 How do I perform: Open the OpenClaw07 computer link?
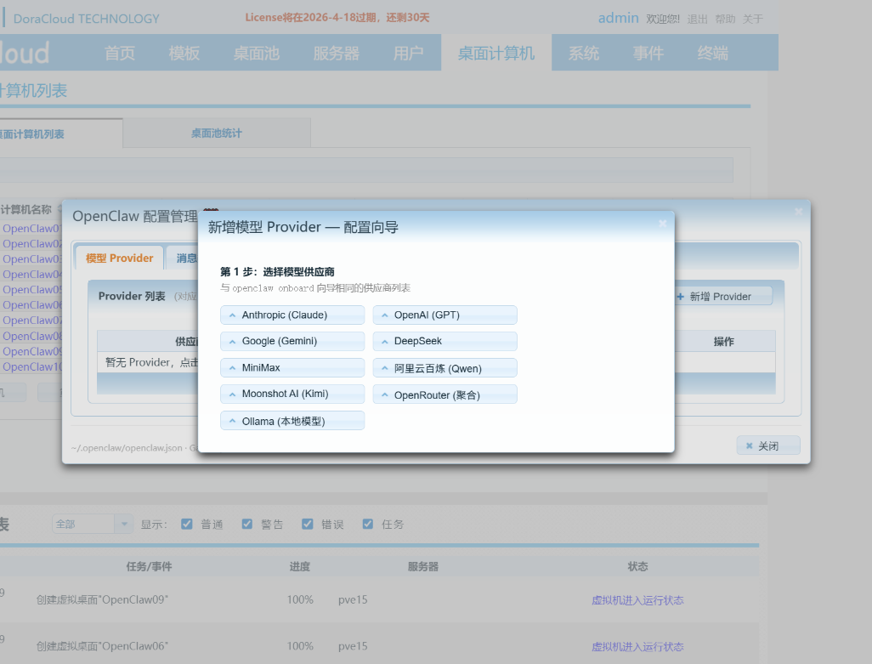31,321
